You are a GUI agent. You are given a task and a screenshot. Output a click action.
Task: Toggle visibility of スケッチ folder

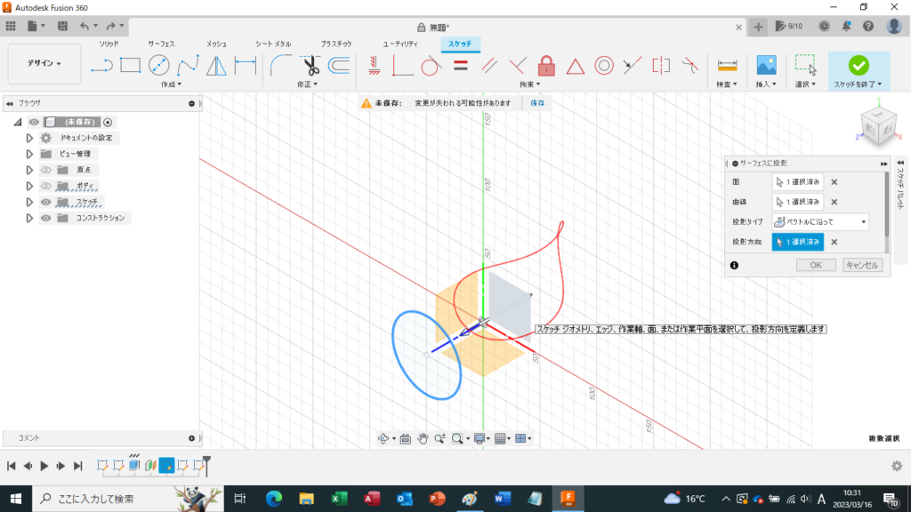pyautogui.click(x=46, y=202)
